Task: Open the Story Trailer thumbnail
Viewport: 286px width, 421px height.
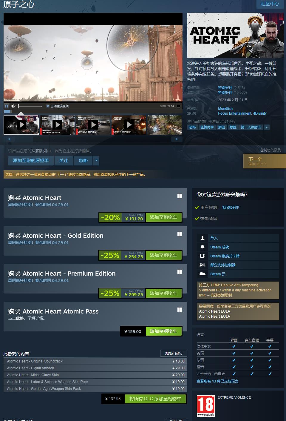Action: click(x=129, y=125)
